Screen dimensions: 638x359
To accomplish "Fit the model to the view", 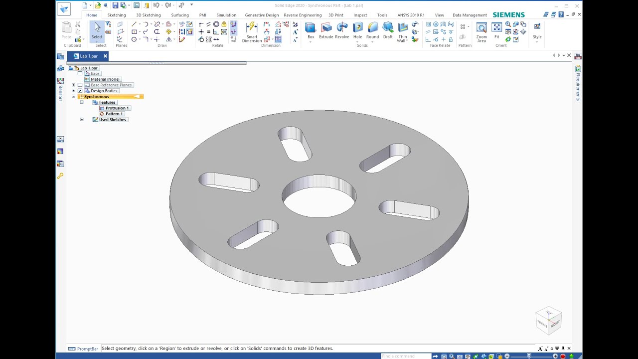I will (x=497, y=30).
